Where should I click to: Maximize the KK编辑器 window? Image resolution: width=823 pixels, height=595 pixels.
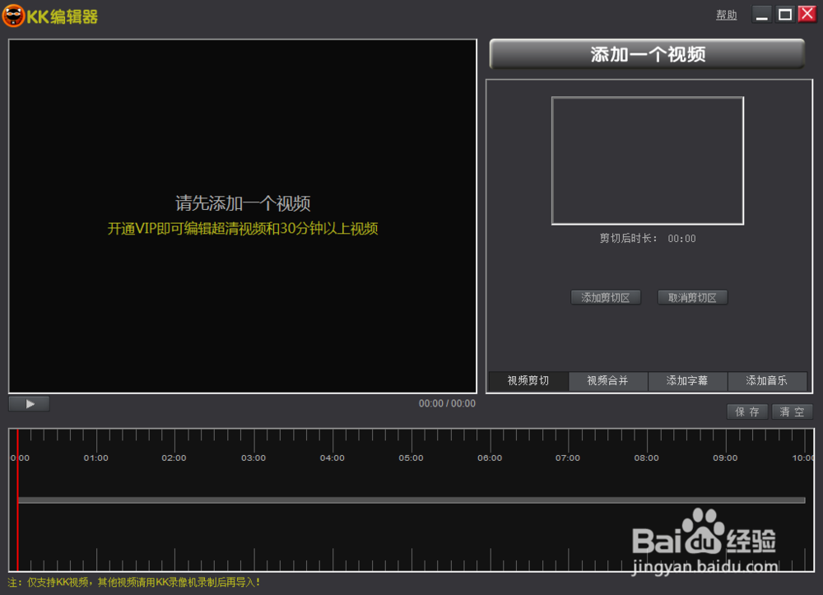tap(784, 14)
